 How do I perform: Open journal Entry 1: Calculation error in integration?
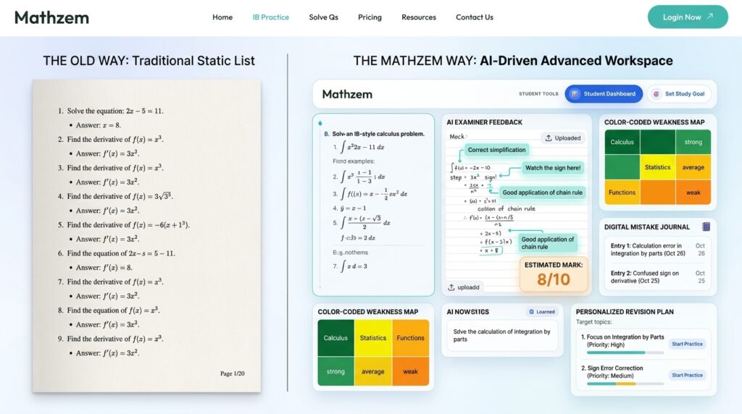tap(658, 250)
